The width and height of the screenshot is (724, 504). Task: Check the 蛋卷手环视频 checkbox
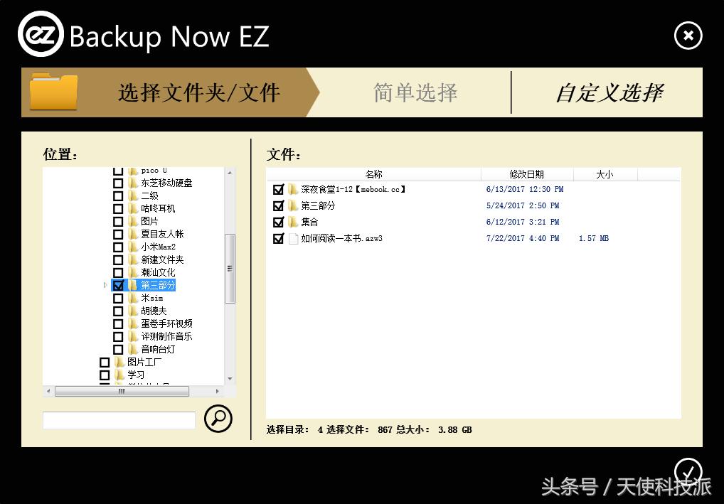pyautogui.click(x=118, y=324)
